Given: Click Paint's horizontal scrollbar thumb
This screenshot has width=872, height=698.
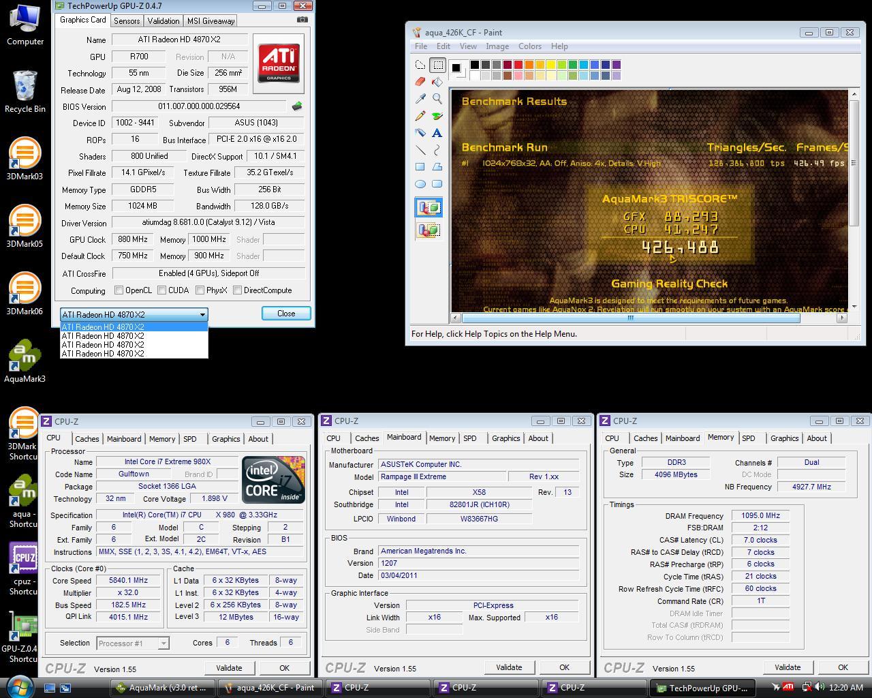Looking at the screenshot, I should tap(631, 318).
